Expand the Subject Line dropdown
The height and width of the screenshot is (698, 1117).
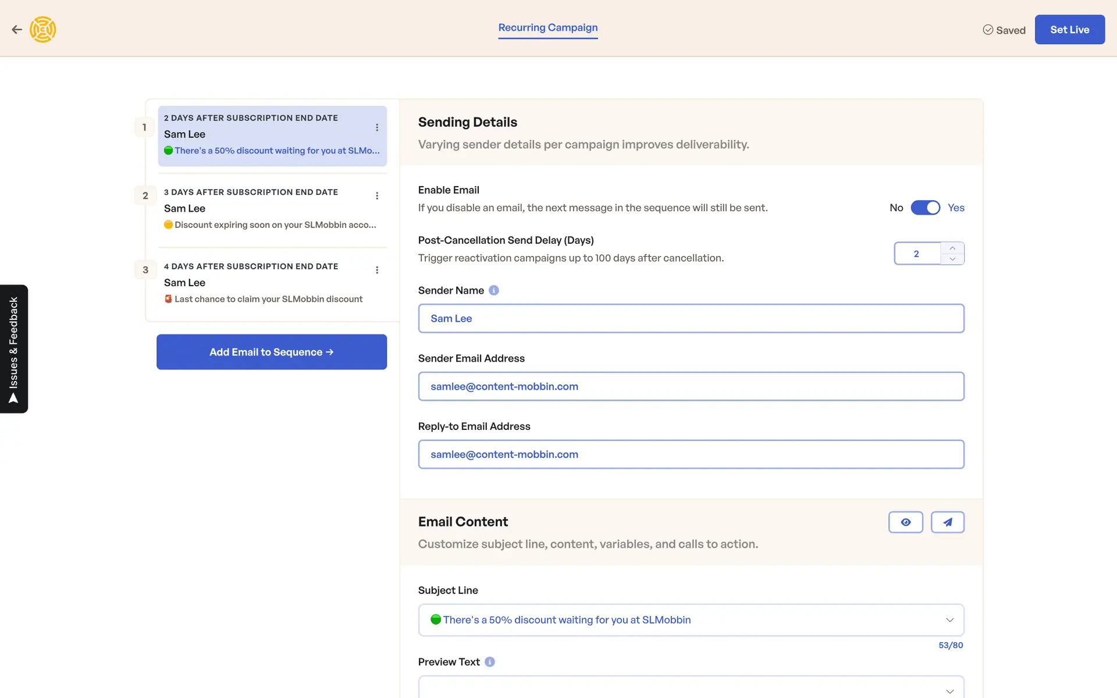(949, 620)
